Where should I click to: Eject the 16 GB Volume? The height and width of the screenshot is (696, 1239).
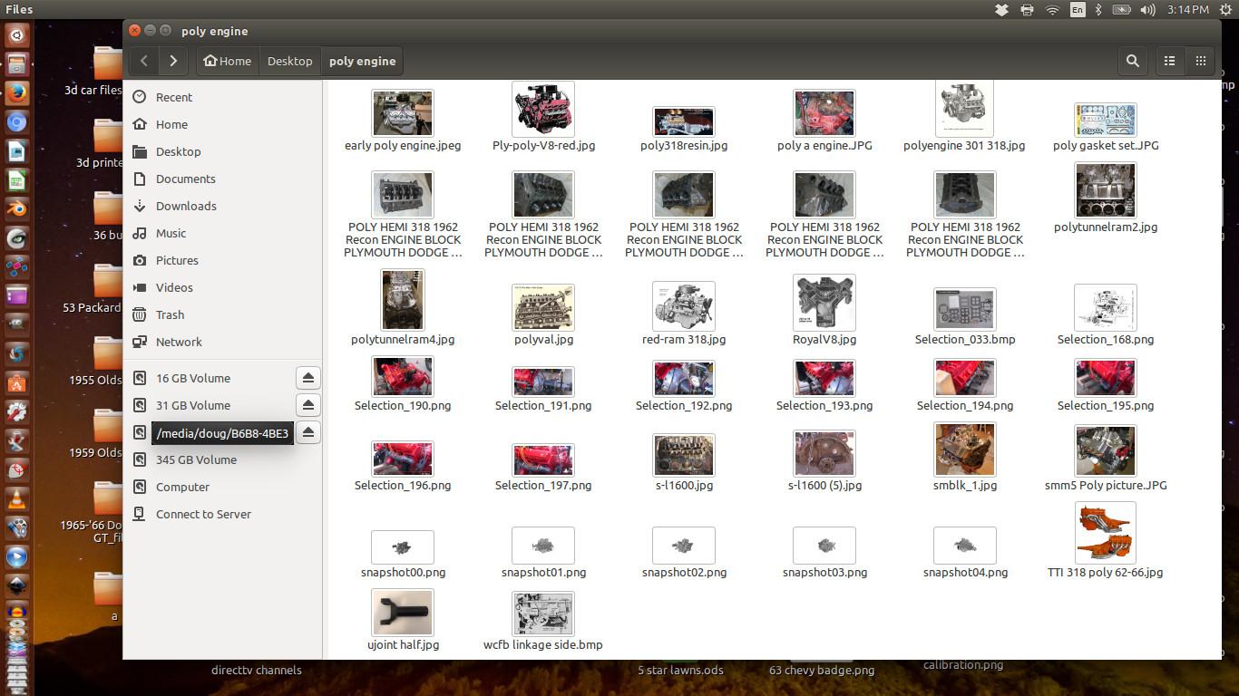(308, 378)
